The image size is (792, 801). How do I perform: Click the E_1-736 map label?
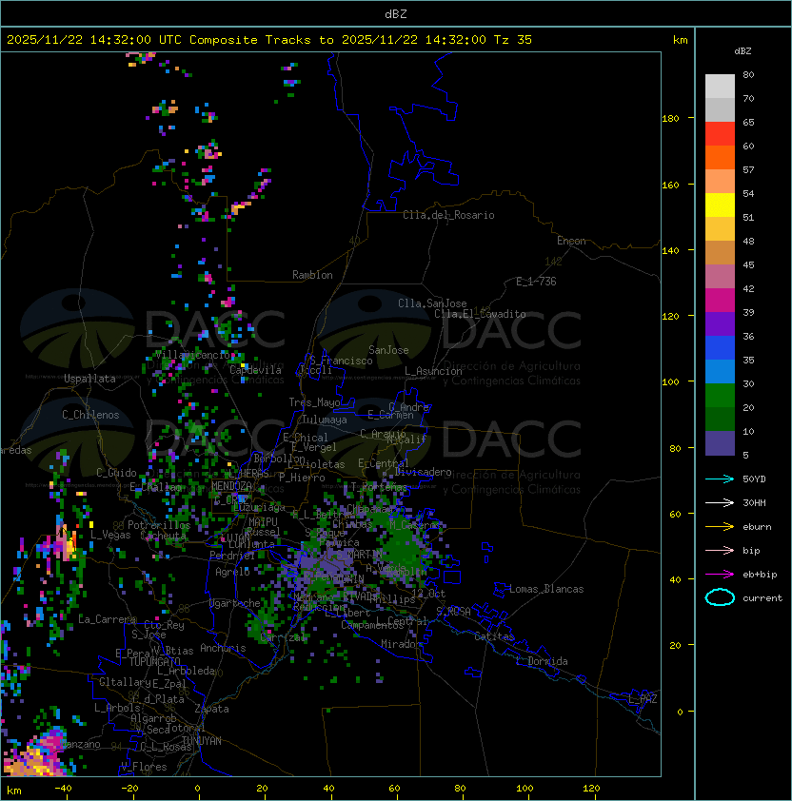(536, 282)
